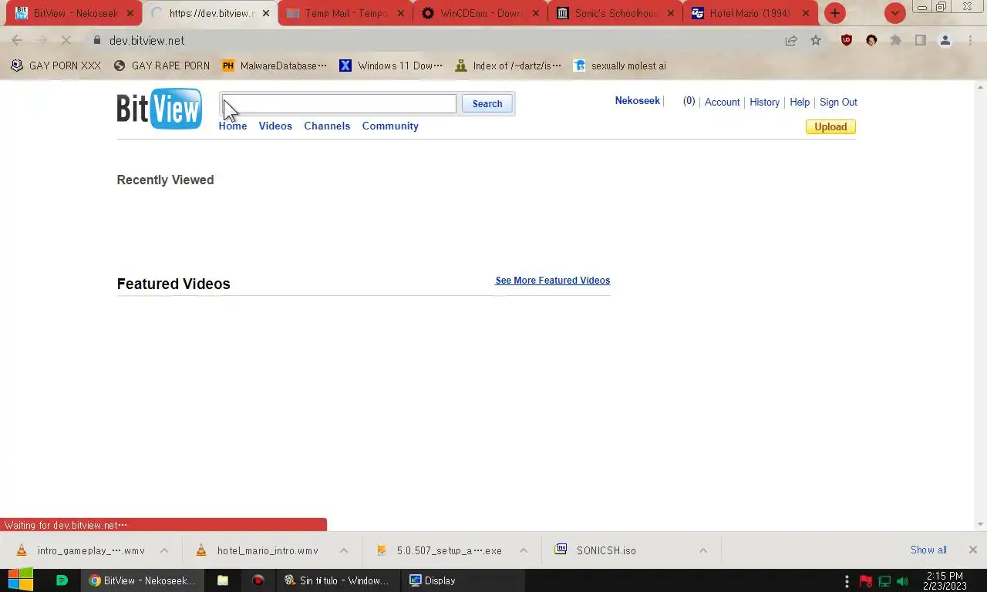Expand options for 5.0.507_setup exe download
The height and width of the screenshot is (592, 987).
point(524,550)
